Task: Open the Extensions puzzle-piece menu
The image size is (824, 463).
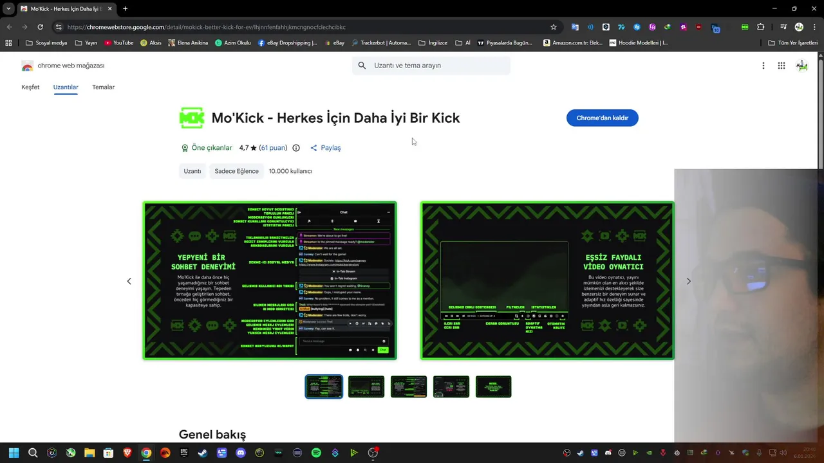Action: (x=760, y=27)
